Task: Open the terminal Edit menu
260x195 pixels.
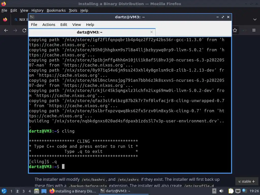Action: 64,25
